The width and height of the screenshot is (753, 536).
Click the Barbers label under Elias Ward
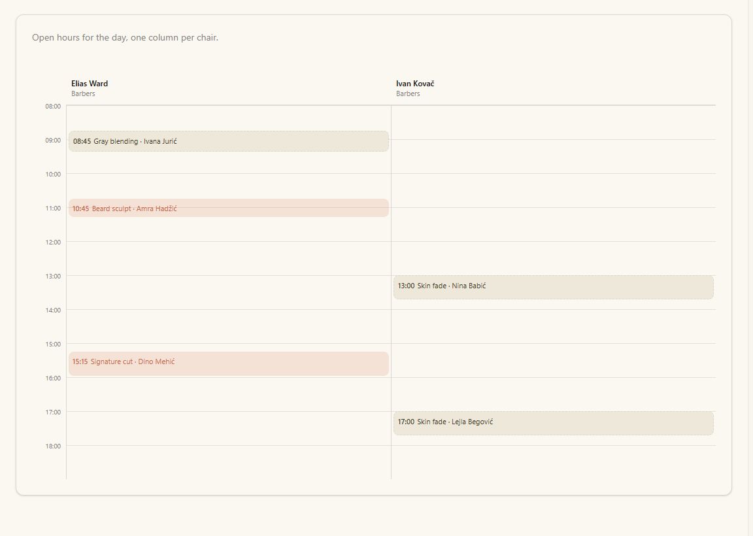(x=83, y=93)
